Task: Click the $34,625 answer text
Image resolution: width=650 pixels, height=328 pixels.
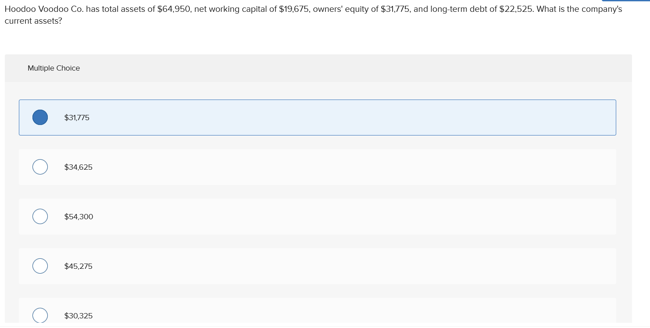Action: click(79, 167)
